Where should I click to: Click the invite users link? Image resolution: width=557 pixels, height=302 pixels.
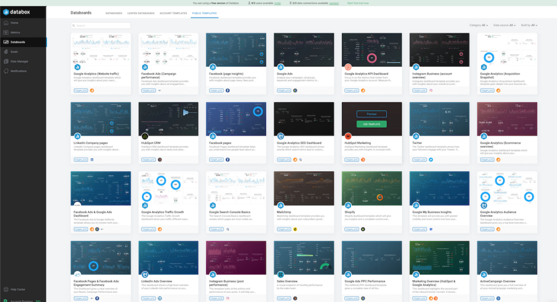click(x=277, y=3)
